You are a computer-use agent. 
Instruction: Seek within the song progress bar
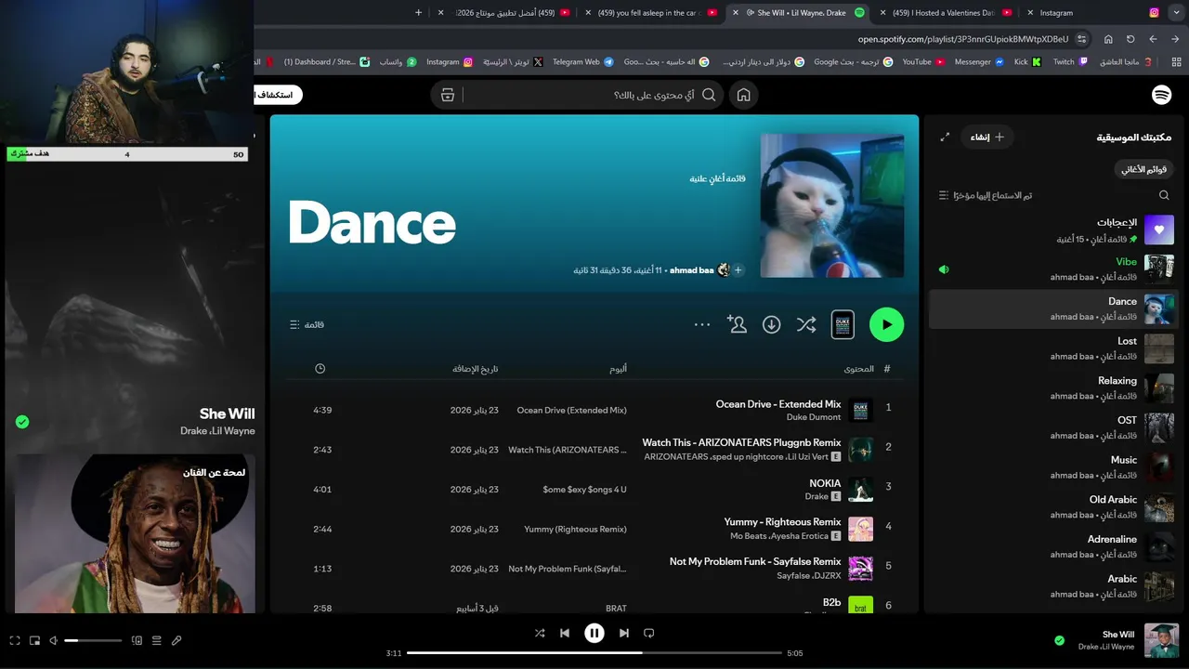(594, 653)
